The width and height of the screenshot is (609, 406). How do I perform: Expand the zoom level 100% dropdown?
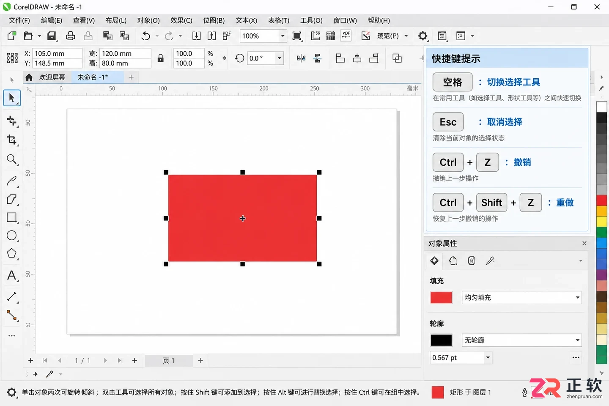[x=283, y=36]
